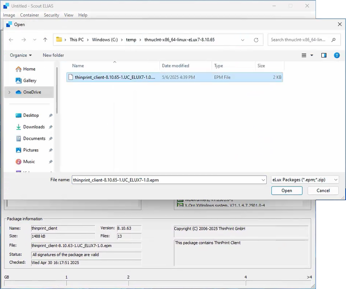Select 'This PC' in the address path
Screen dimensions: 346x289
(76, 40)
